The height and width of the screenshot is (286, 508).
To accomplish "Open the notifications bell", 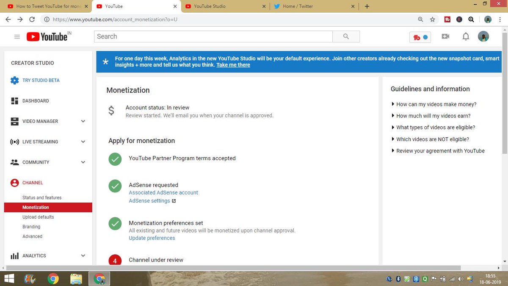I will tap(466, 36).
